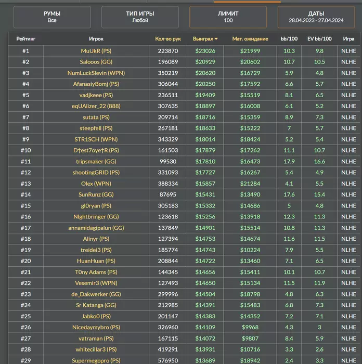This screenshot has width=362, height=364.
Task: Open player SunRunz (GG)
Action: point(96,194)
